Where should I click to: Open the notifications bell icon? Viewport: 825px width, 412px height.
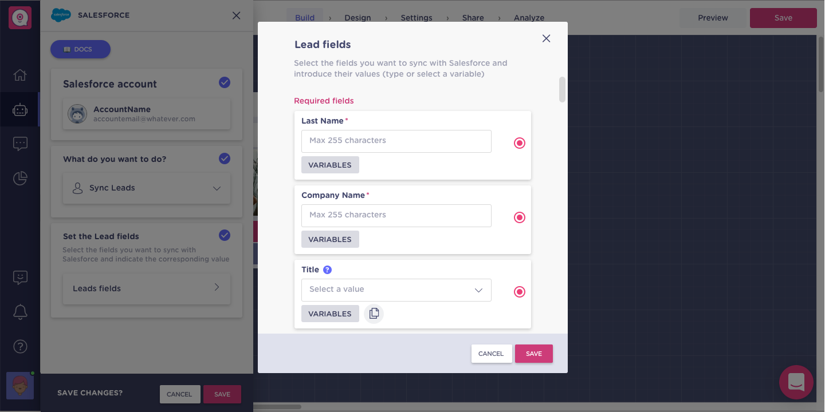20,312
